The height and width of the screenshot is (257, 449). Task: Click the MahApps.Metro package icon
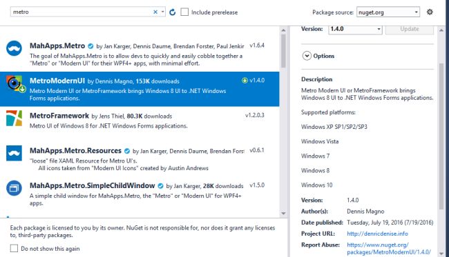[14, 48]
